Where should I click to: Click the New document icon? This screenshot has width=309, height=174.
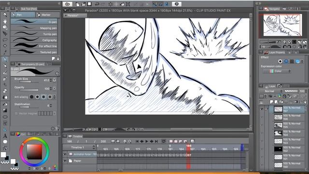pos(78,4)
